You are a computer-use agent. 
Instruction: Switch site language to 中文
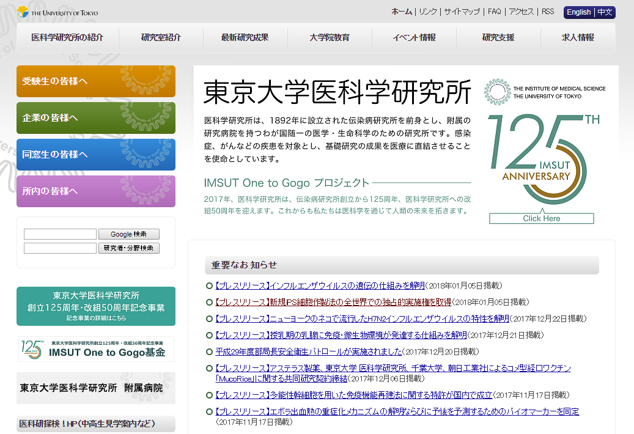tap(605, 12)
